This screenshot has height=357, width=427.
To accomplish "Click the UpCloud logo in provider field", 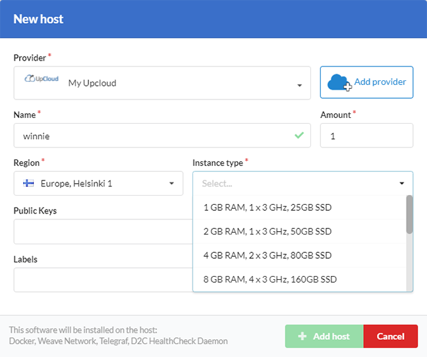I will point(42,80).
